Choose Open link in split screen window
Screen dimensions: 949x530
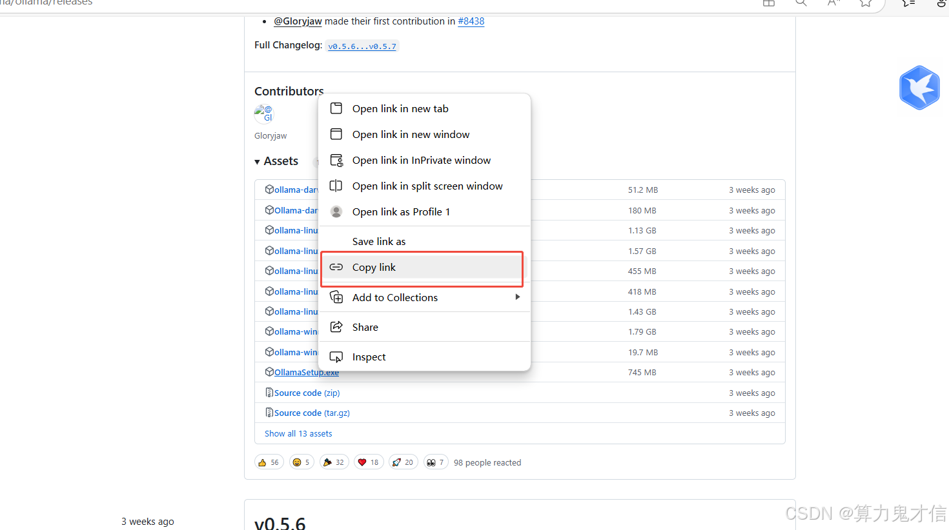[x=425, y=186]
